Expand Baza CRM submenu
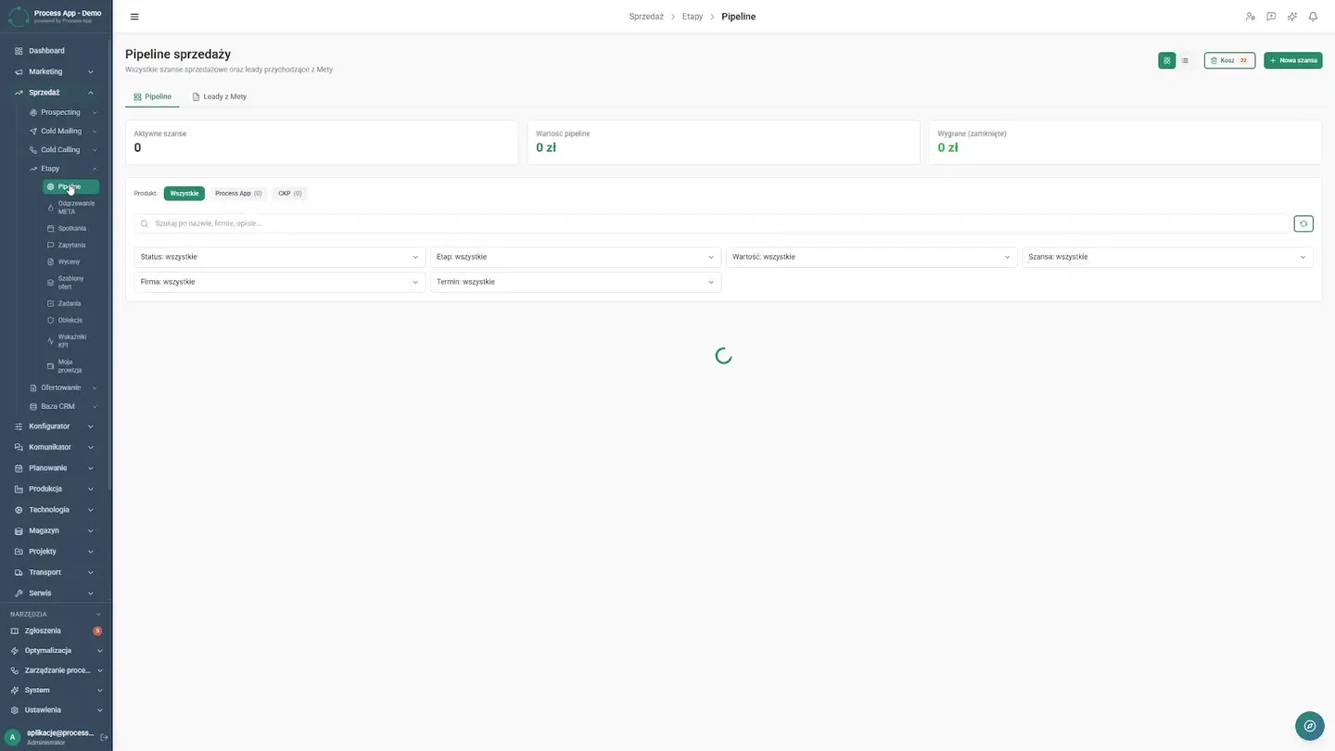The image size is (1335, 751). tap(63, 406)
